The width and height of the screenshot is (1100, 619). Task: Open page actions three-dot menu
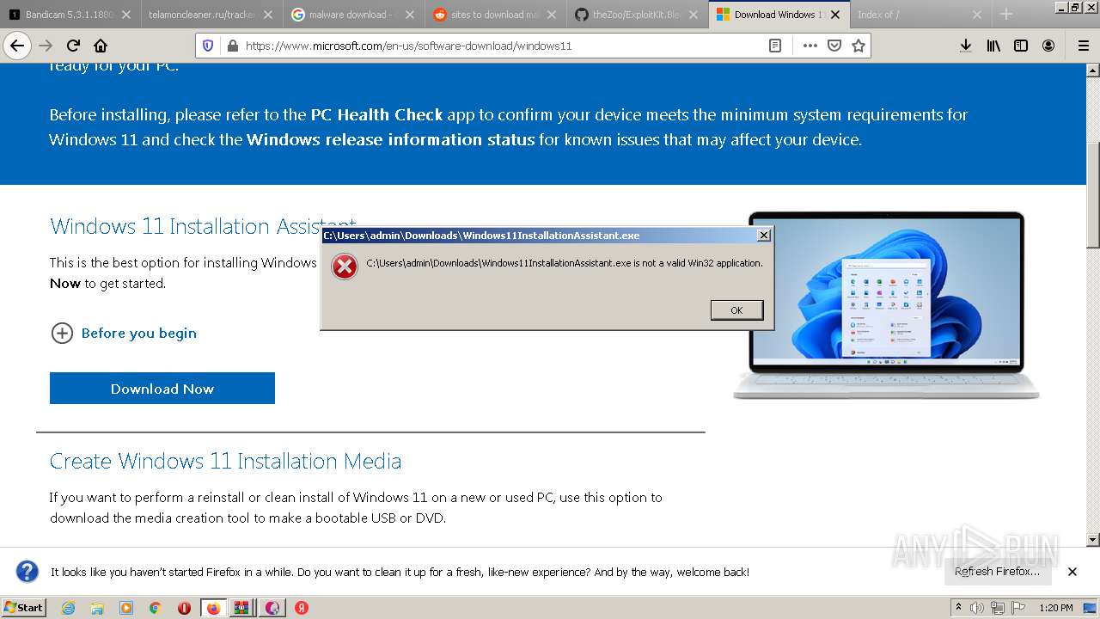[810, 46]
